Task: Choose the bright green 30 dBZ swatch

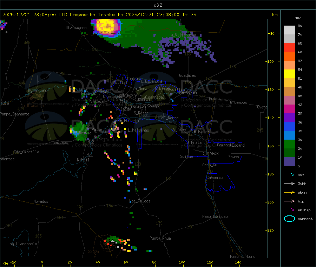Action: point(289,144)
